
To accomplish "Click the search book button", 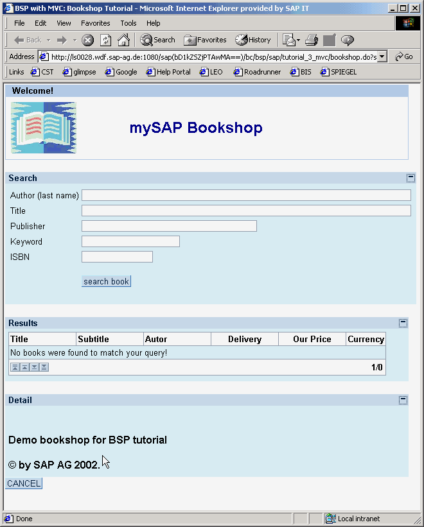I will click(106, 281).
